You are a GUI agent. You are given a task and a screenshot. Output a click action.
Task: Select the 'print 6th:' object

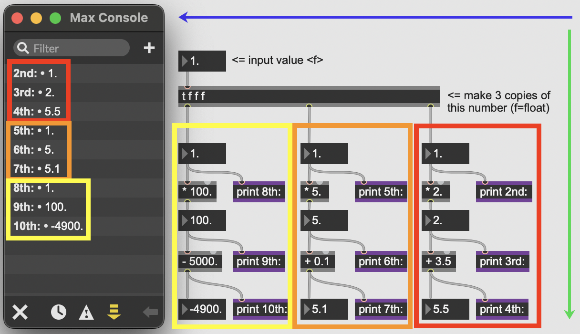(x=381, y=261)
